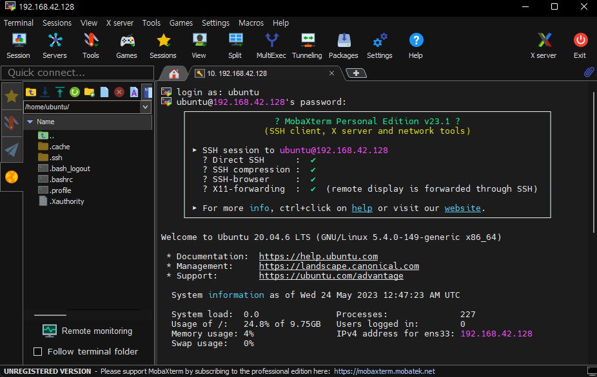Toggle sort arrow in the Name column header
This screenshot has height=377, width=597.
pyautogui.click(x=30, y=122)
